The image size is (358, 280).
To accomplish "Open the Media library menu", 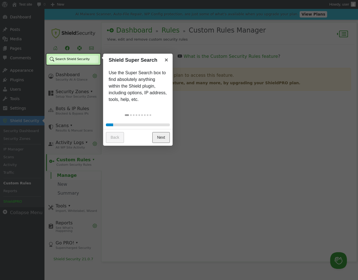I will (22, 39).
